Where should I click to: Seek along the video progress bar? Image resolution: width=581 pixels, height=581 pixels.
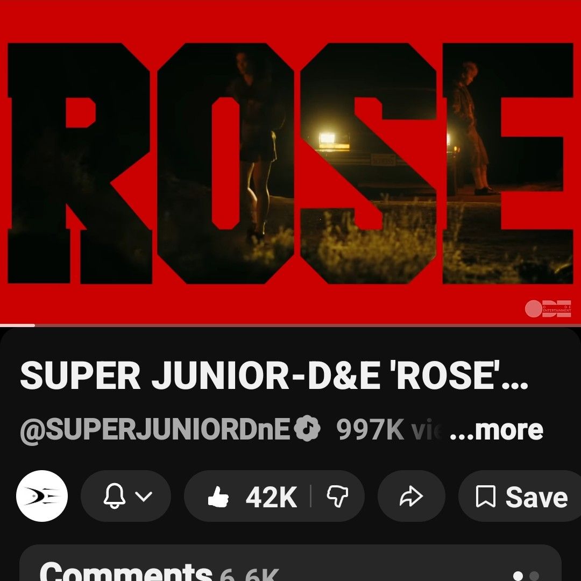coord(290,325)
